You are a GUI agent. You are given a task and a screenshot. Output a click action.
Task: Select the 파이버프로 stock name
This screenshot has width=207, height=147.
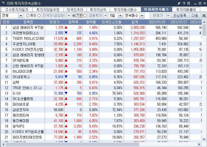tap(21, 104)
